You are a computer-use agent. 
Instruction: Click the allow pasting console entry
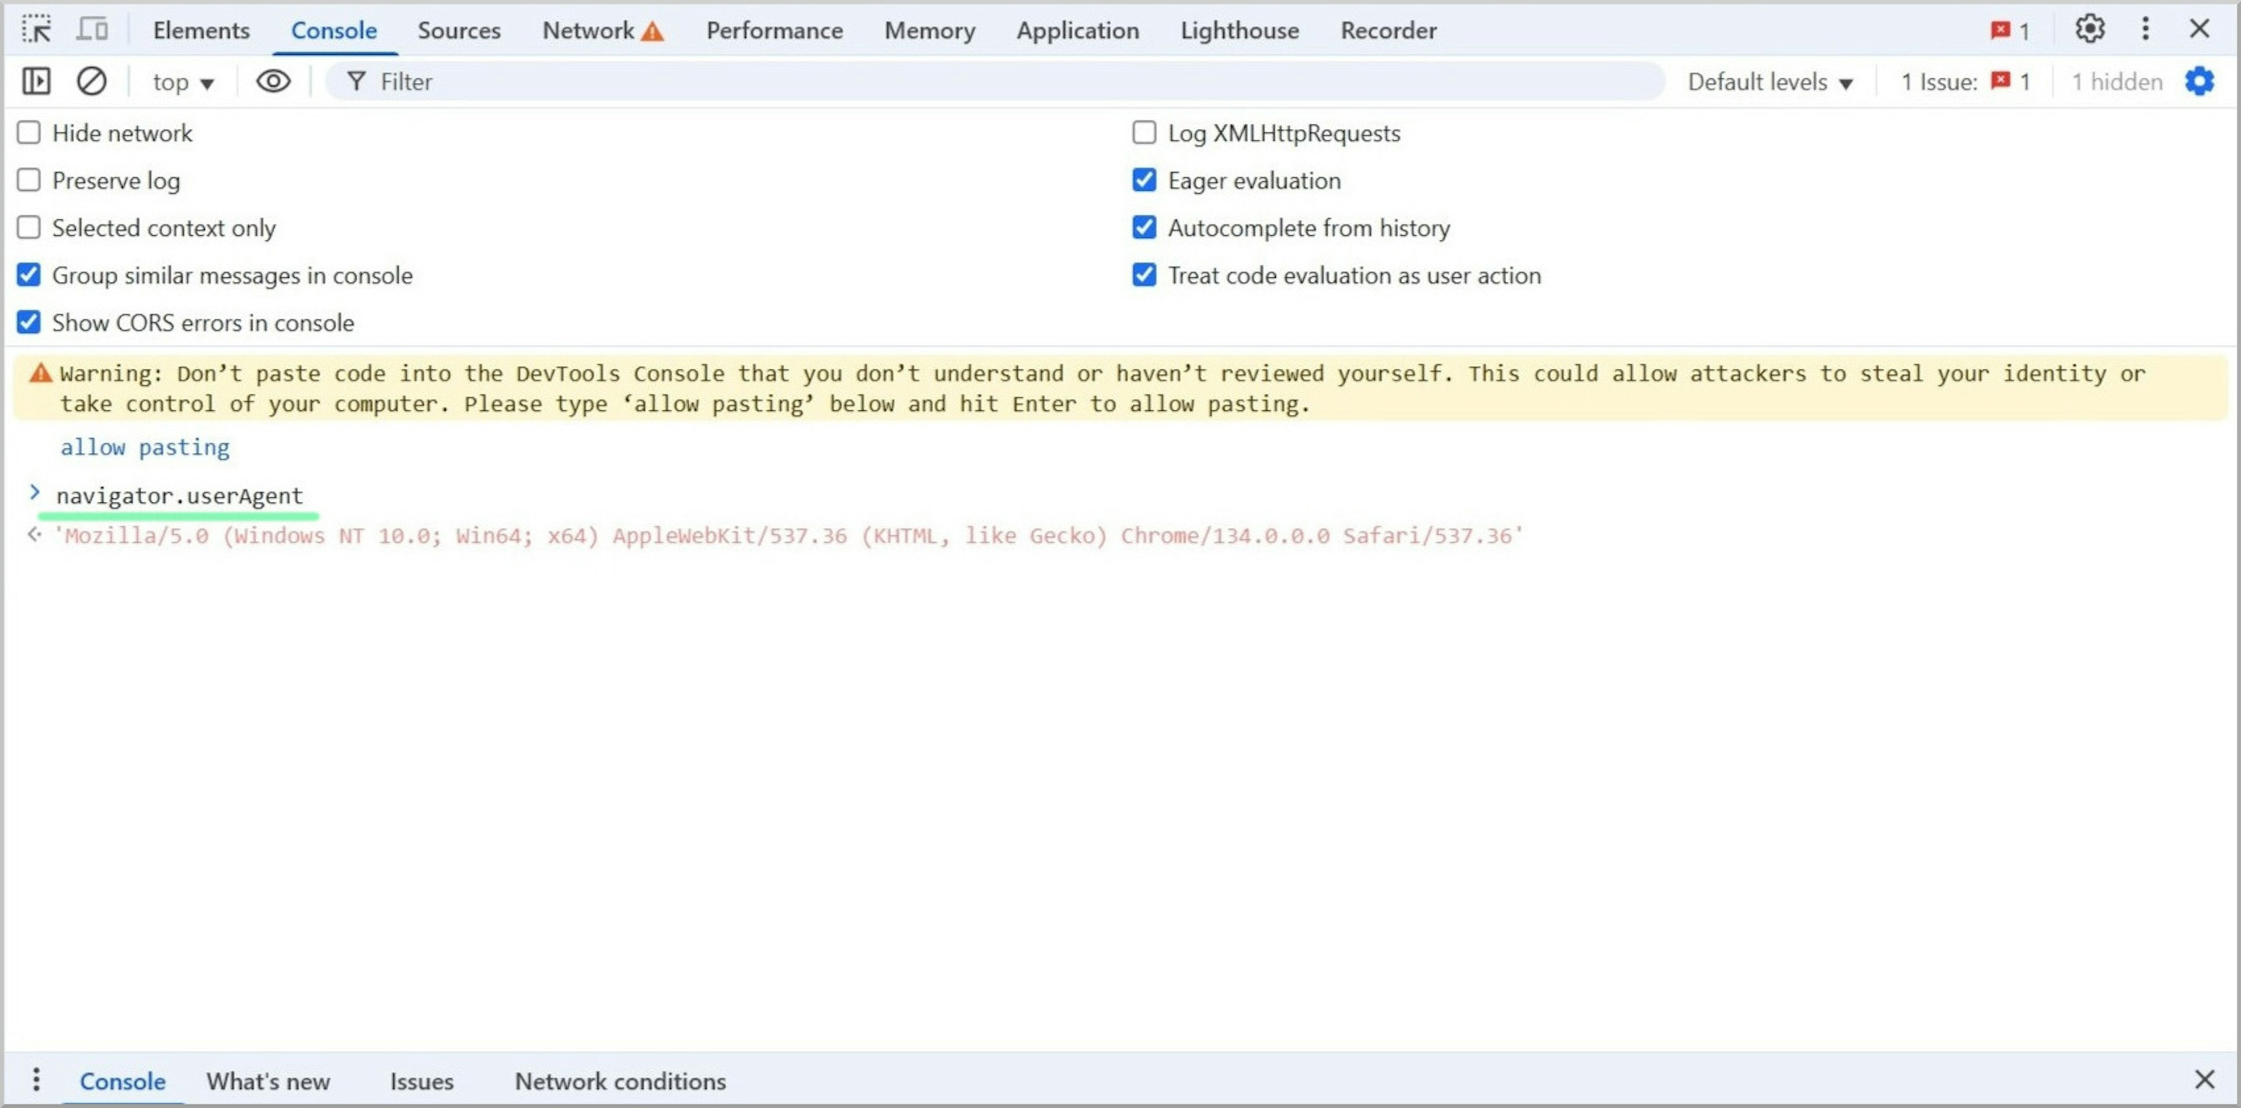point(144,447)
